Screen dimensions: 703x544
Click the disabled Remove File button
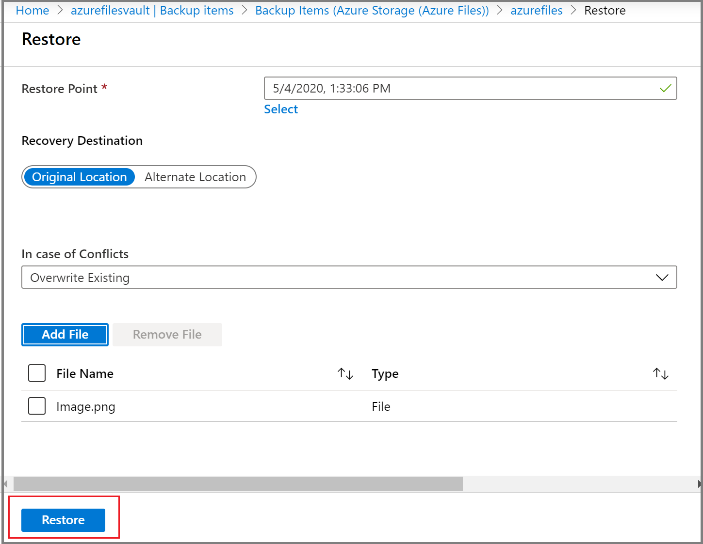pyautogui.click(x=167, y=334)
